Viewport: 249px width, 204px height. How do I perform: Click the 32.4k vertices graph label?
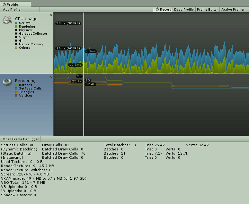click(90, 84)
